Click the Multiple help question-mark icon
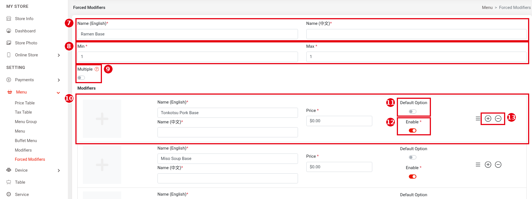532x199 pixels. (x=97, y=69)
